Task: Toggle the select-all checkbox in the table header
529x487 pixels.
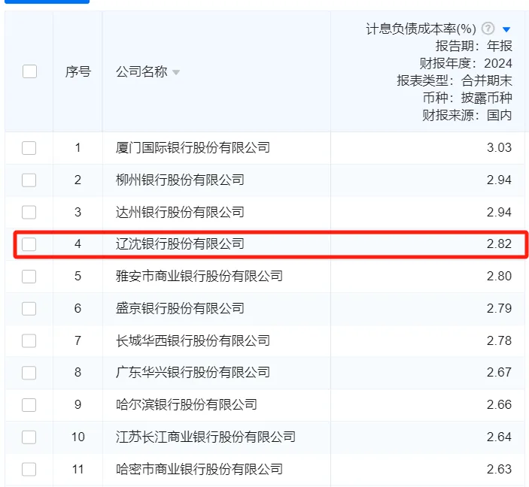Action: click(x=29, y=71)
